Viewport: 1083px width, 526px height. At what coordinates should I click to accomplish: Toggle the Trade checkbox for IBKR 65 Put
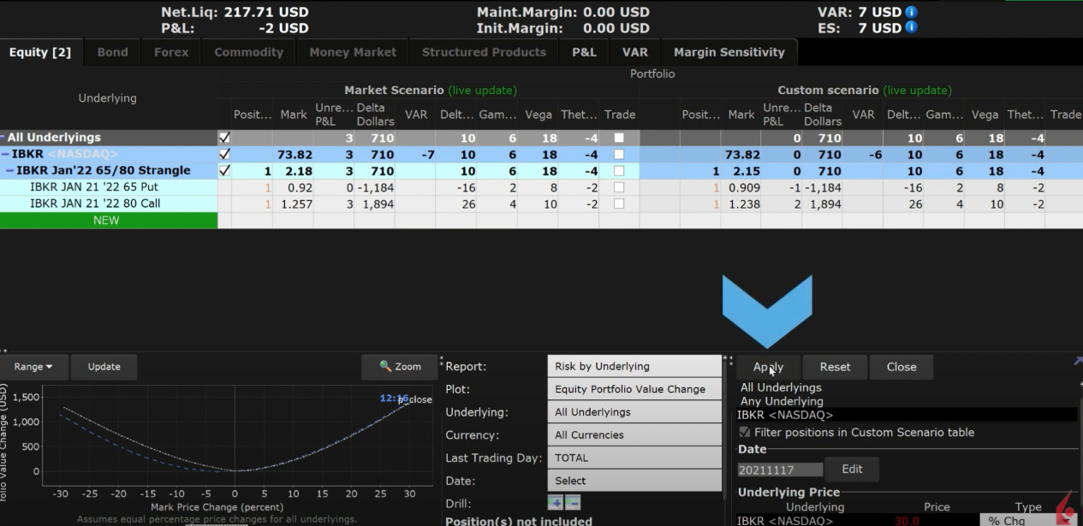click(x=619, y=187)
